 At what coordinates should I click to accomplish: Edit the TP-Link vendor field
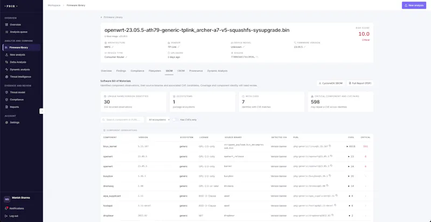pyautogui.click(x=178, y=47)
